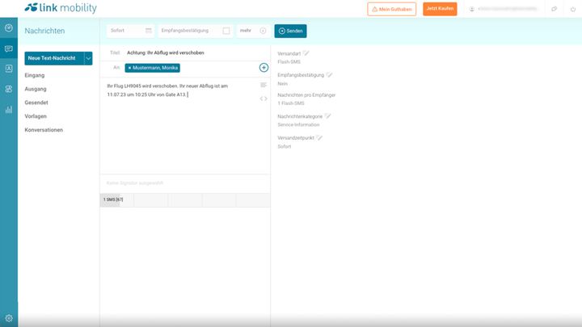Edit Empfangsbestätigung with pencil icon

329,75
